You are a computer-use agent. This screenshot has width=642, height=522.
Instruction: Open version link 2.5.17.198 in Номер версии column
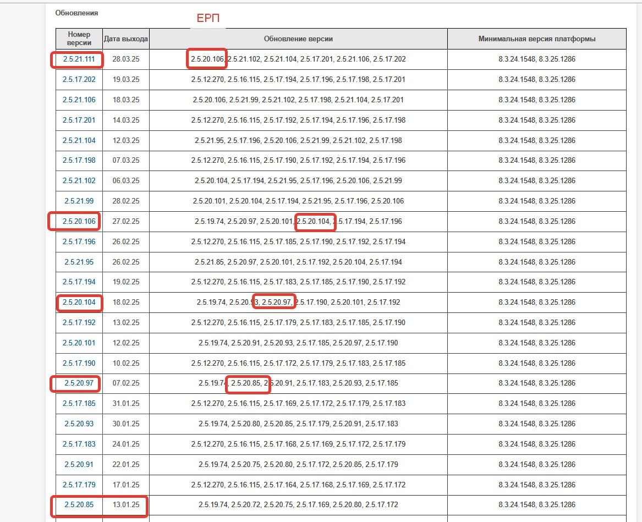79,161
